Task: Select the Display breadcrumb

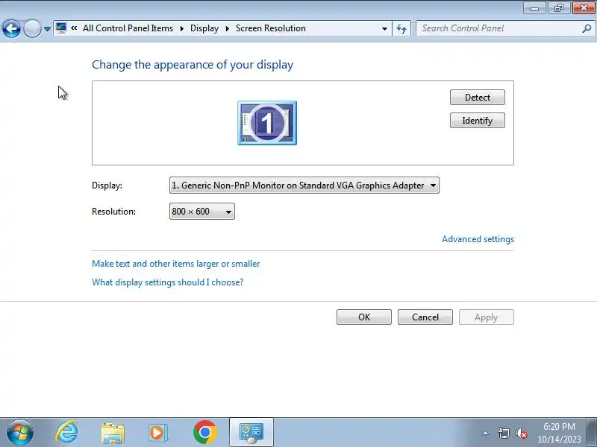Action: pos(204,28)
